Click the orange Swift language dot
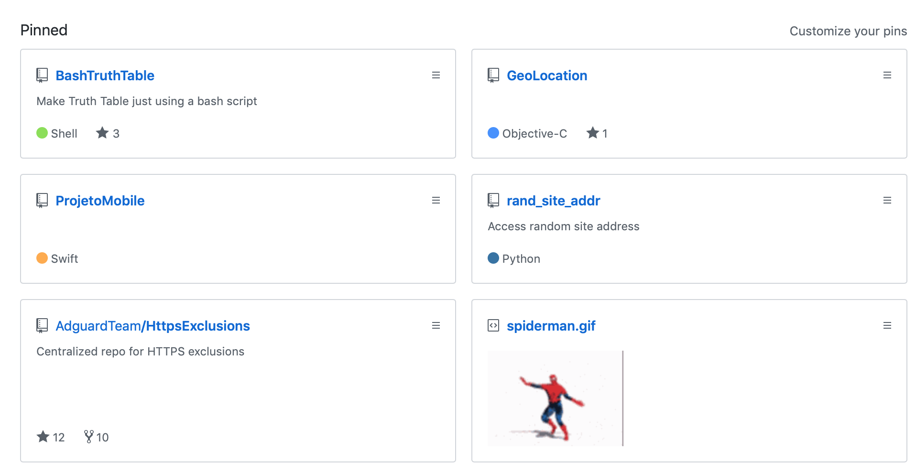This screenshot has width=916, height=472. (x=42, y=258)
